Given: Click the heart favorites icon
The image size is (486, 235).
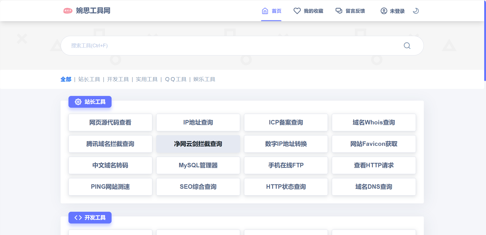Looking at the screenshot, I should coord(297,11).
